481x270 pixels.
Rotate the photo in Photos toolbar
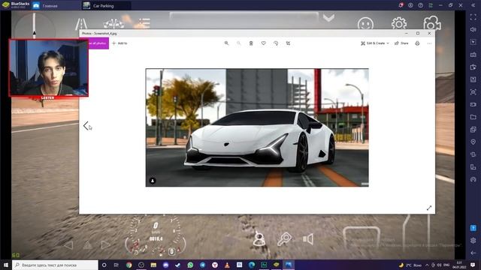(276, 43)
